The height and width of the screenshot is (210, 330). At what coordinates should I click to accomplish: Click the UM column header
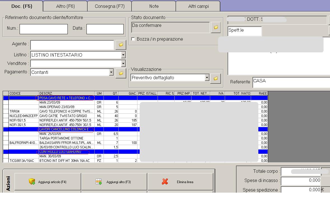tap(99, 93)
